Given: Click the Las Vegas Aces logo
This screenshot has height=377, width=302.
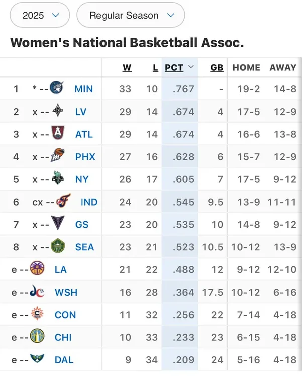Looking at the screenshot, I should click(x=58, y=111).
